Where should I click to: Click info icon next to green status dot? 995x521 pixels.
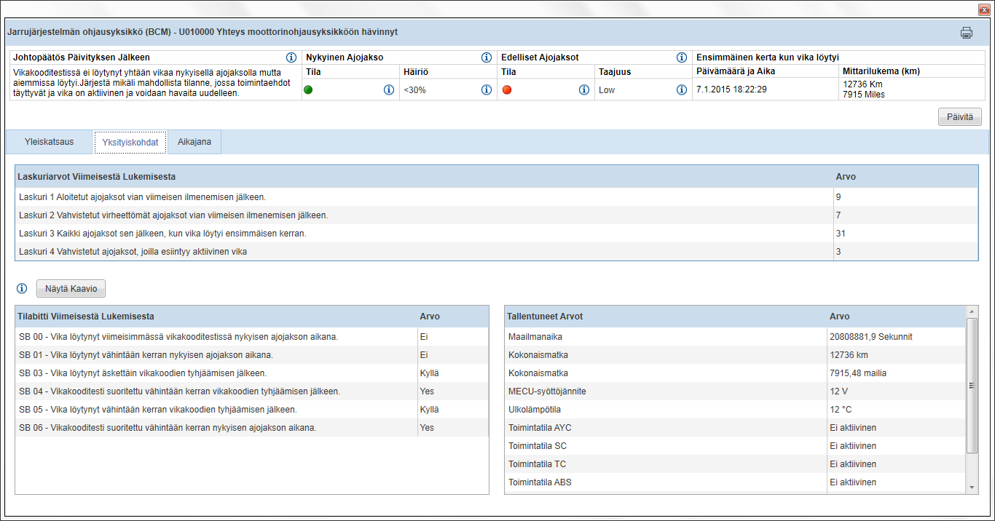[x=389, y=90]
